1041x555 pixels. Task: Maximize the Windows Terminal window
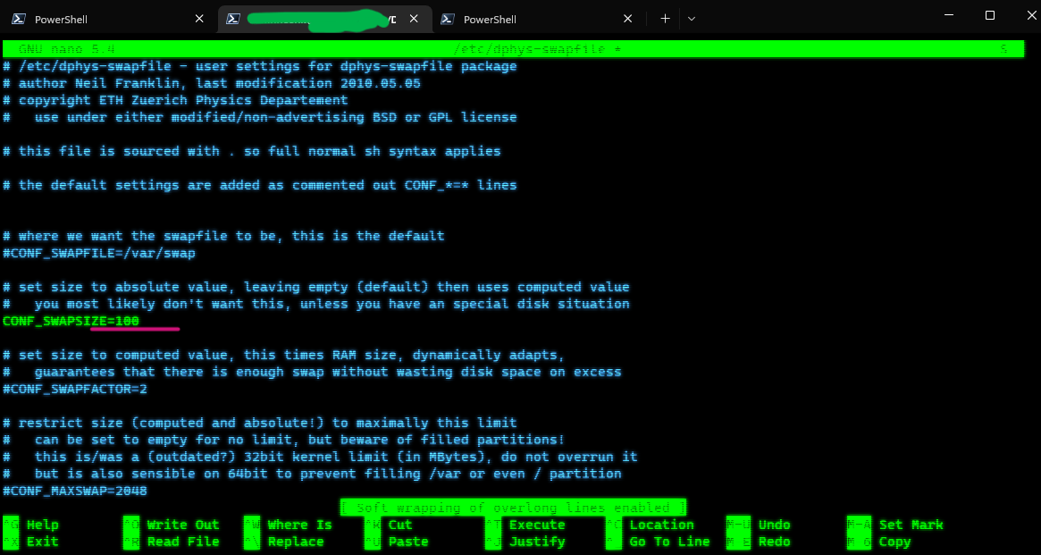tap(989, 15)
